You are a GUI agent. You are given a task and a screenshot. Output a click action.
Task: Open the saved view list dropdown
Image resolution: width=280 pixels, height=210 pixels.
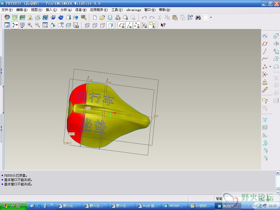(60, 25)
